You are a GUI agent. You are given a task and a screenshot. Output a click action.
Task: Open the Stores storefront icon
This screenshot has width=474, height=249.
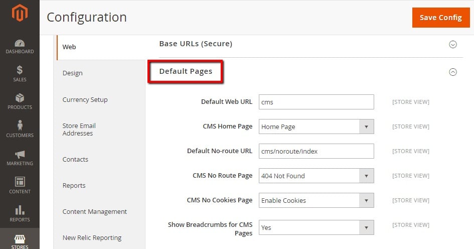point(20,238)
